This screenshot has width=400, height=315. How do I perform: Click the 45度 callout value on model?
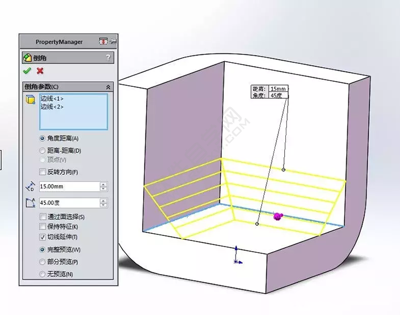click(x=278, y=95)
